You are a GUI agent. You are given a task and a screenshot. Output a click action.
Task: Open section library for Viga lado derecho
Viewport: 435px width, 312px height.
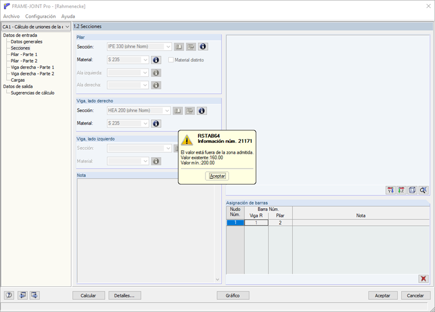click(x=178, y=111)
